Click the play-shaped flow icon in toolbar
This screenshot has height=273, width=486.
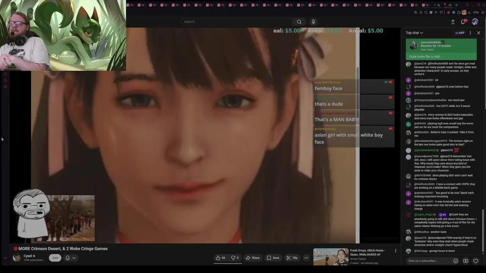click(x=436, y=13)
